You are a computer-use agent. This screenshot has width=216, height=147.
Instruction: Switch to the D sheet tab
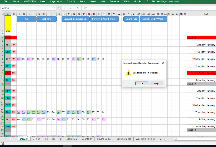(61, 139)
